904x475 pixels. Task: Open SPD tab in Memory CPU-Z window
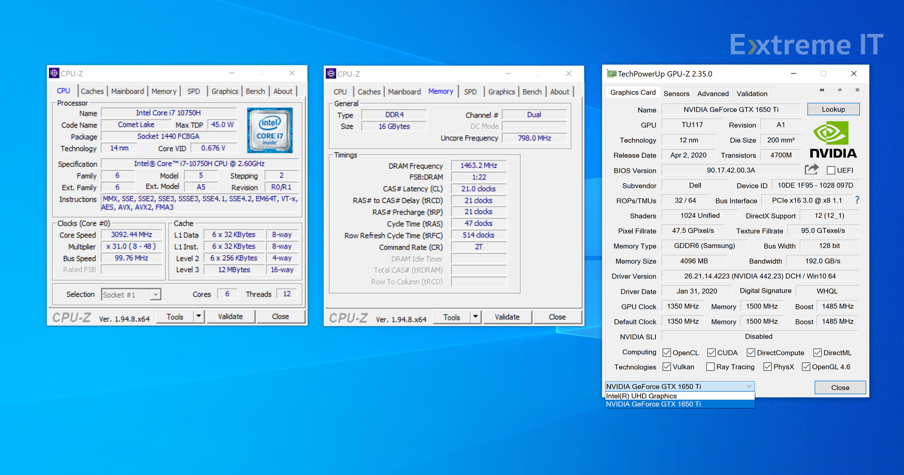click(470, 91)
